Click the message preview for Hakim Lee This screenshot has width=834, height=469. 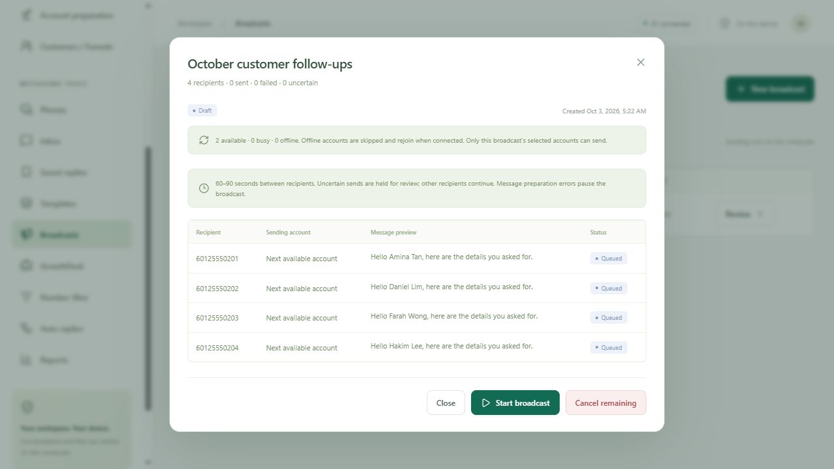click(452, 346)
